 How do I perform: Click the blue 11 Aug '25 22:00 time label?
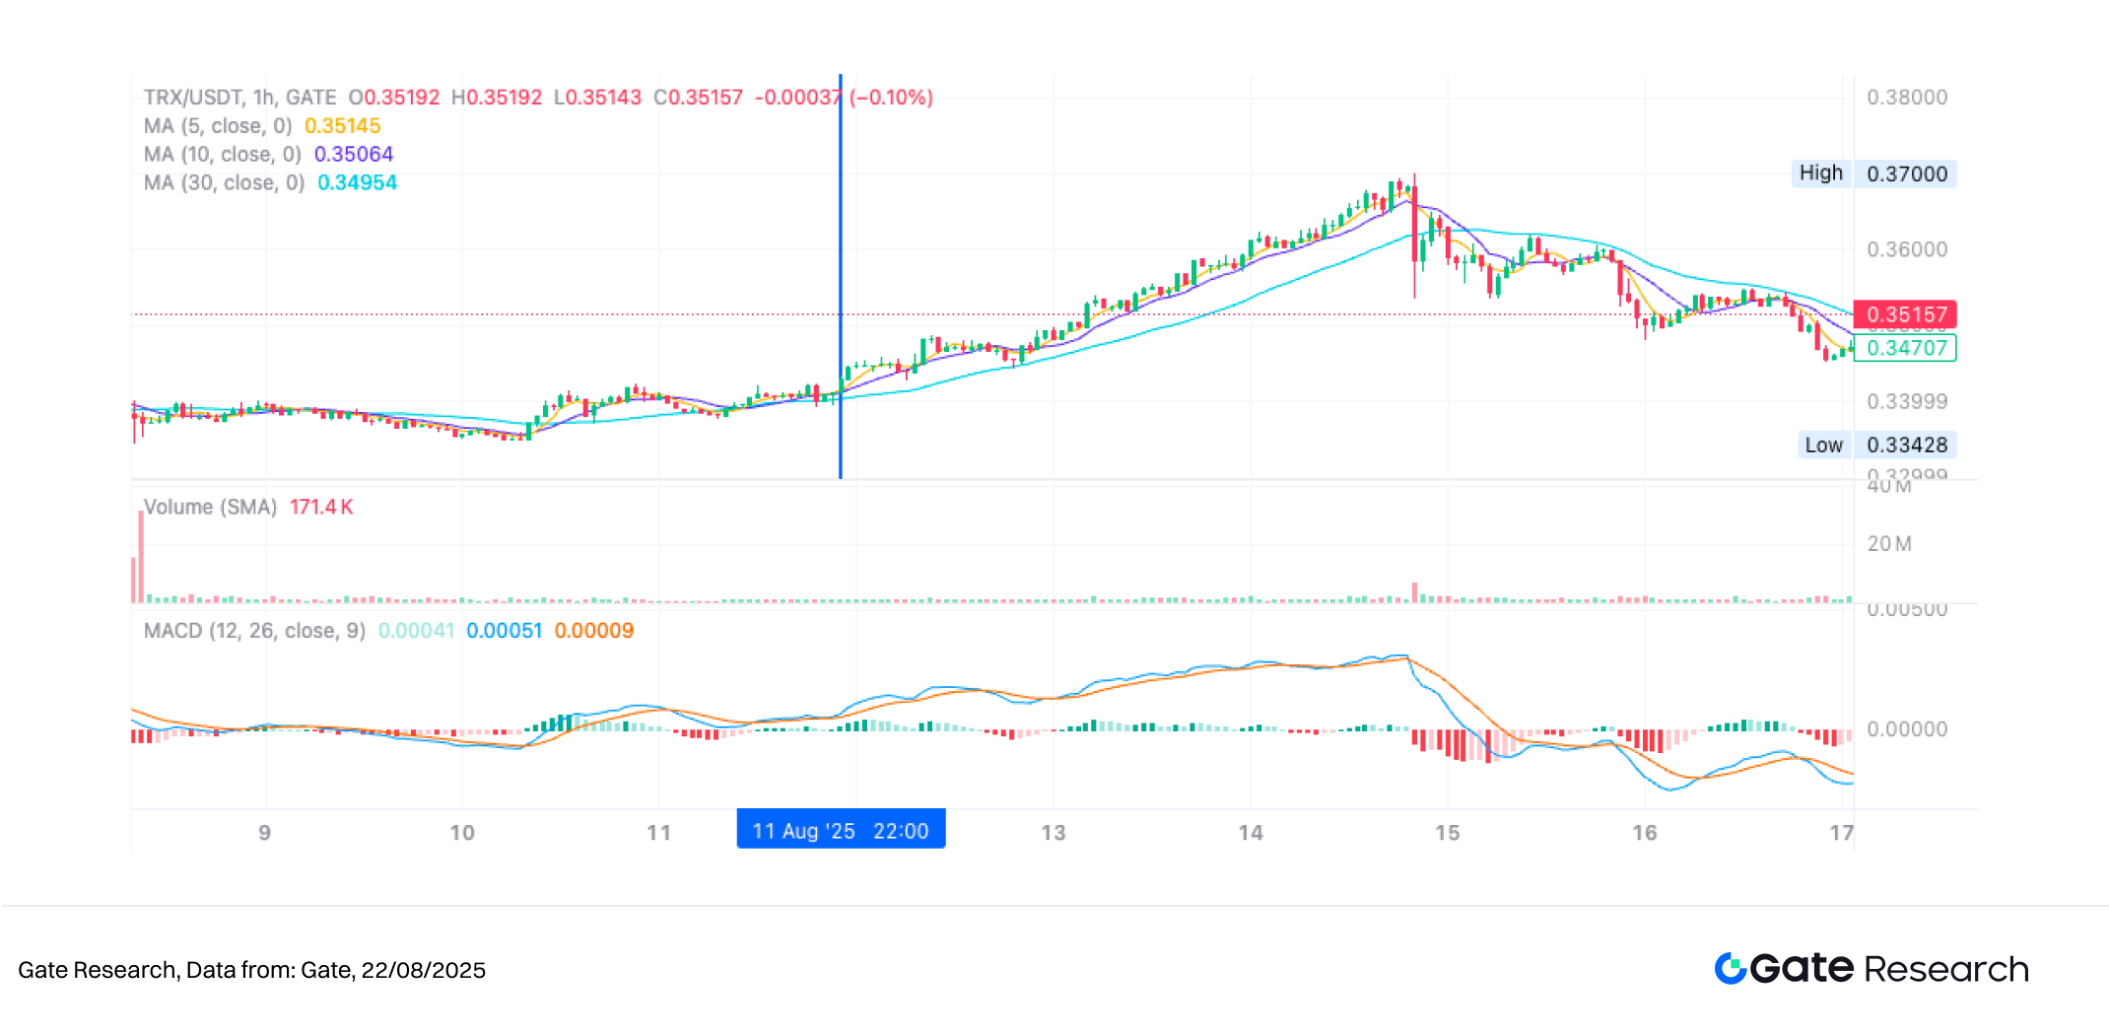(841, 830)
